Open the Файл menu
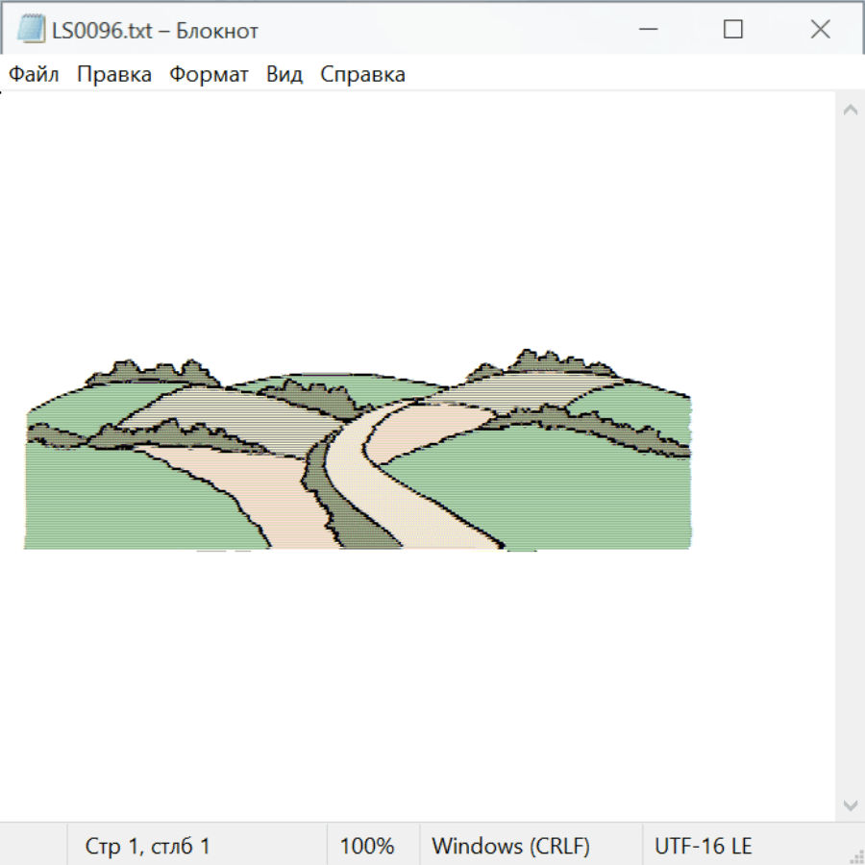The width and height of the screenshot is (865, 865). pos(34,75)
